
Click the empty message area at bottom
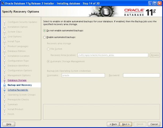click(101, 112)
